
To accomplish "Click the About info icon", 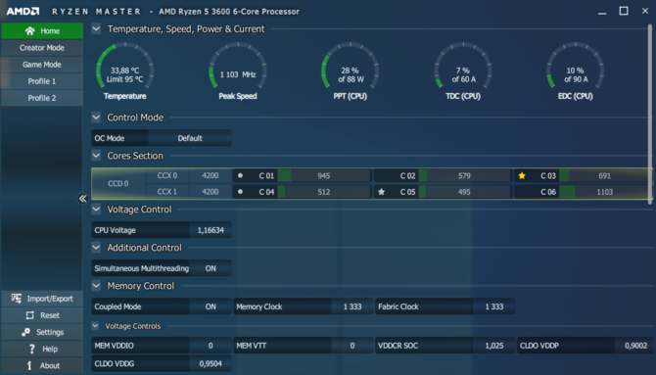I will point(29,365).
